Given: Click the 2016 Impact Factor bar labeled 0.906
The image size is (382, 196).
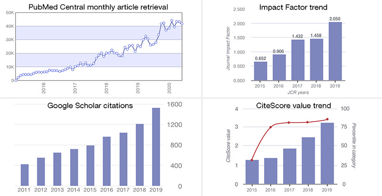Looking at the screenshot, I should [x=279, y=68].
